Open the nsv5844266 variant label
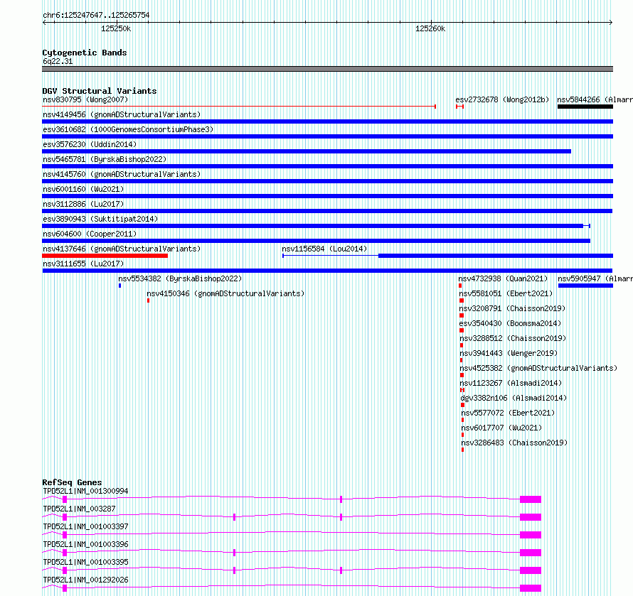 click(x=595, y=99)
